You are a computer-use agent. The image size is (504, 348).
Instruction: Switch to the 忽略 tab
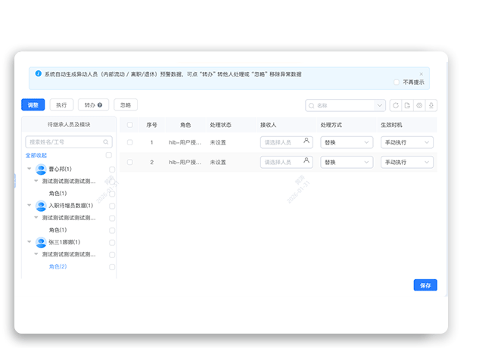[126, 105]
